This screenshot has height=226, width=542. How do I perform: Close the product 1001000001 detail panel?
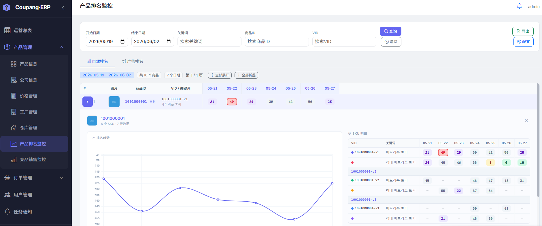click(526, 121)
